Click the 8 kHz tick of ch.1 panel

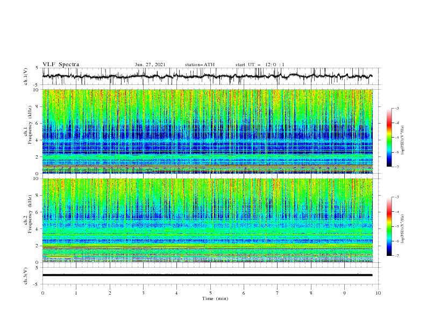(x=38, y=106)
